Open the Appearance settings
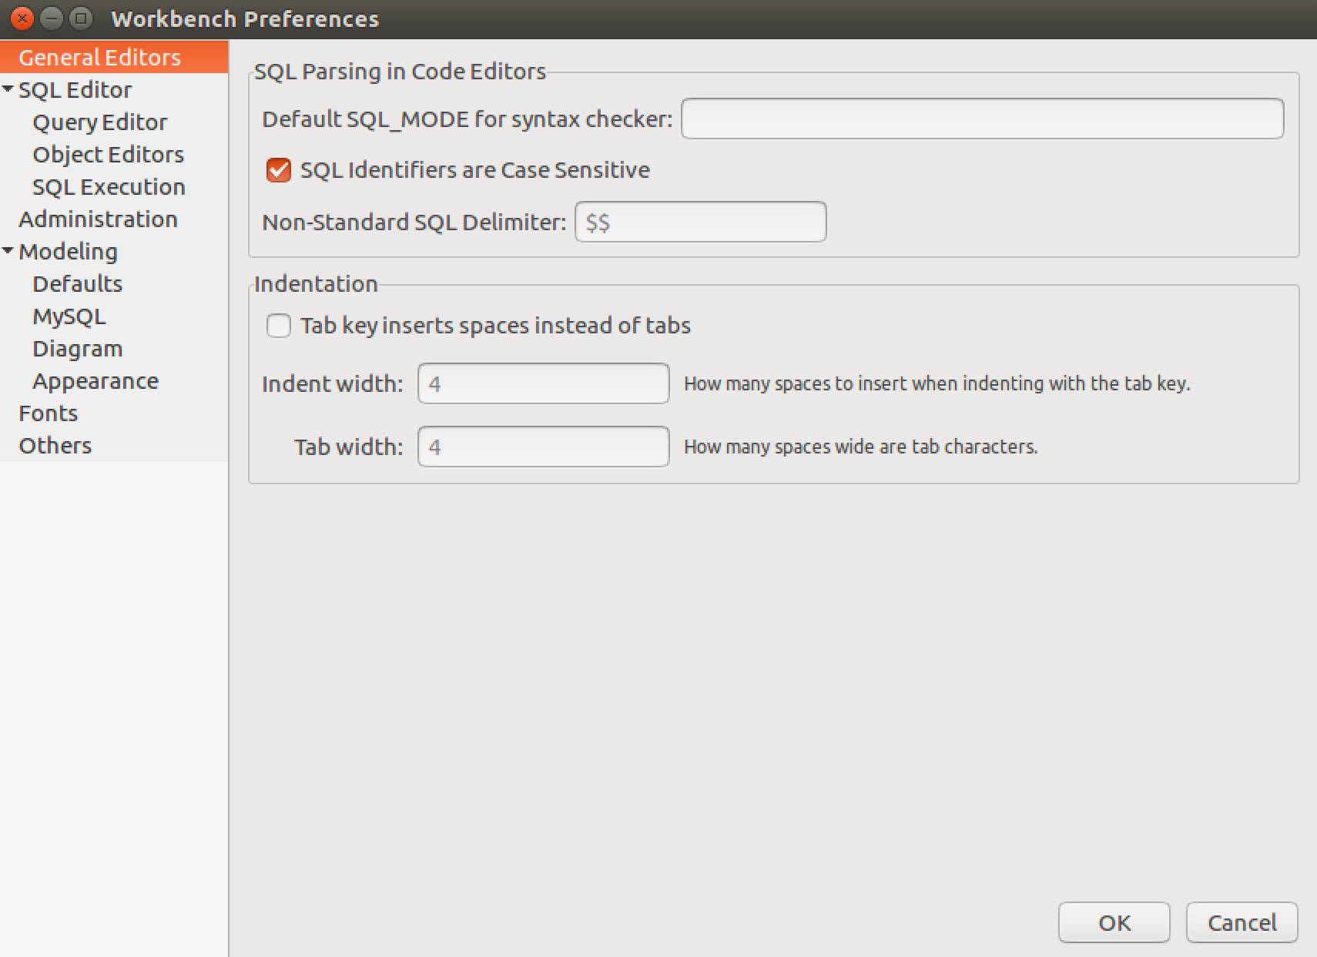1317x957 pixels. point(96,380)
